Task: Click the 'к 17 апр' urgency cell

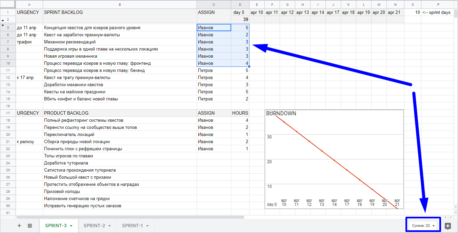Action: (29, 77)
